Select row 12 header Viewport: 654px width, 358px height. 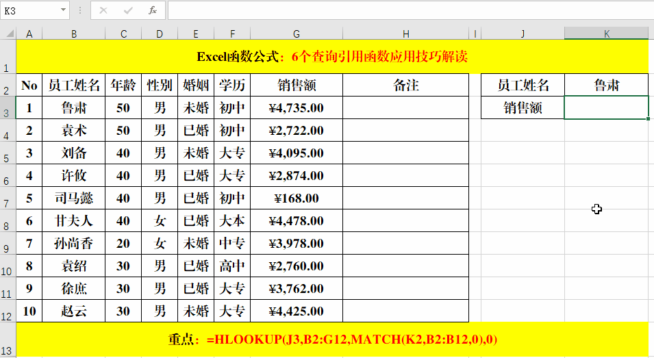[x=8, y=311]
